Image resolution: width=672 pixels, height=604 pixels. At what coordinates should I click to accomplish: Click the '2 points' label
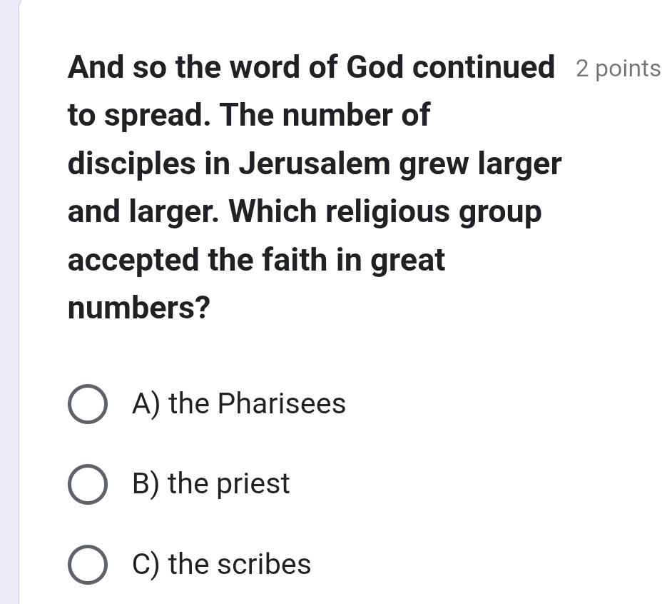pyautogui.click(x=617, y=69)
